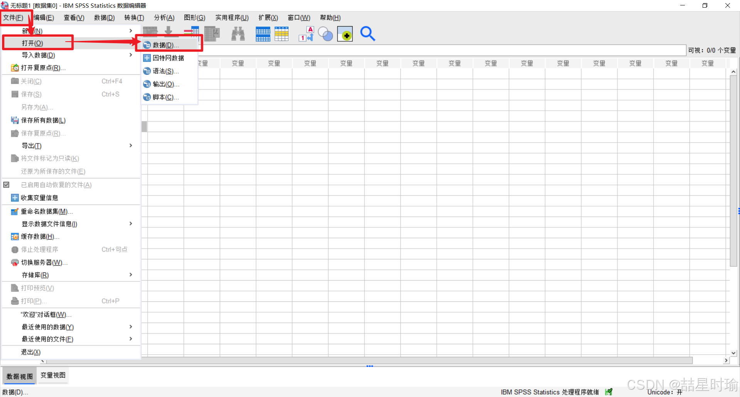Click the visible variables count label
The width and height of the screenshot is (740, 397).
(x=712, y=50)
